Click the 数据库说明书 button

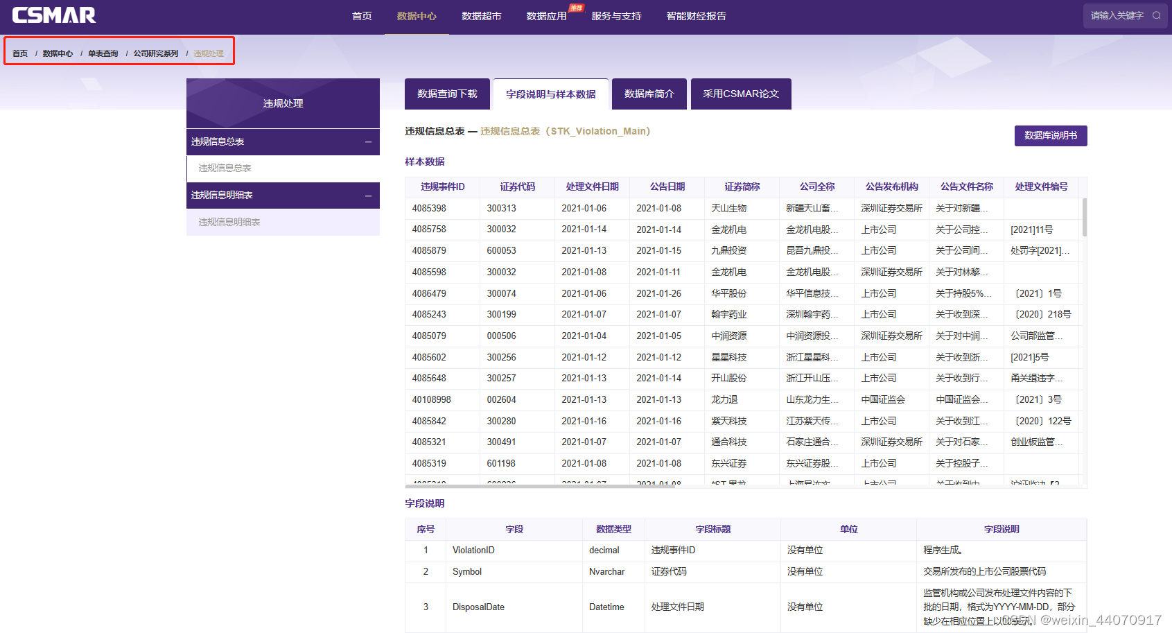click(x=1051, y=136)
